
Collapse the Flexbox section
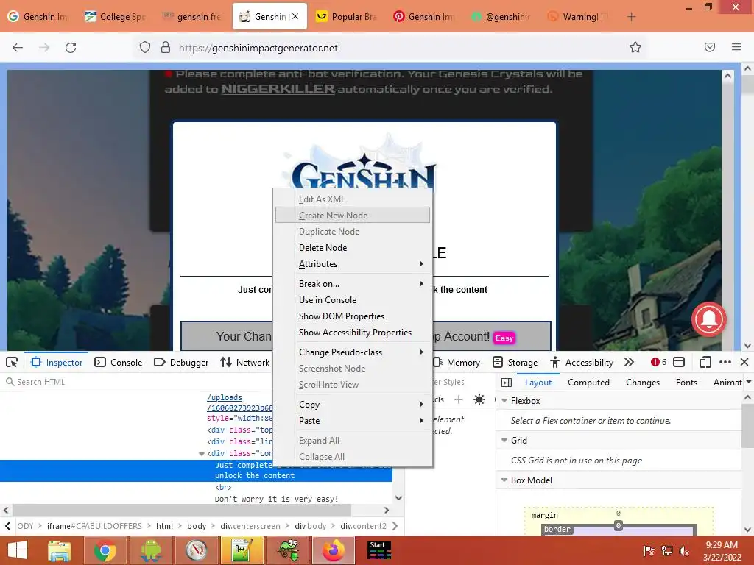(x=504, y=401)
